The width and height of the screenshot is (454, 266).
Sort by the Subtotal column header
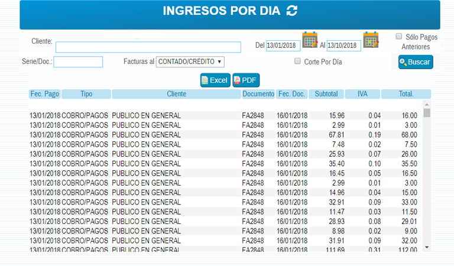click(x=326, y=94)
